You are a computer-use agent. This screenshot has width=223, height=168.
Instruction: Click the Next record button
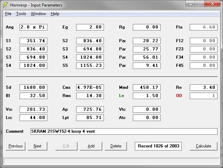tap(37, 146)
